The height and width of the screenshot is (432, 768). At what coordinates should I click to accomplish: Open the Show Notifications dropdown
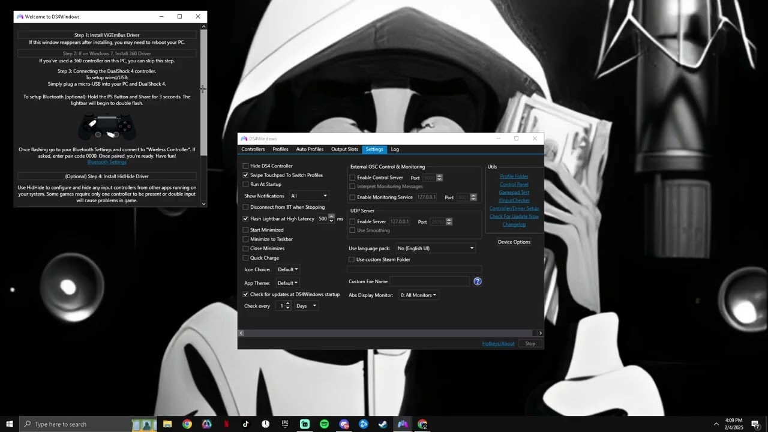[x=309, y=196]
